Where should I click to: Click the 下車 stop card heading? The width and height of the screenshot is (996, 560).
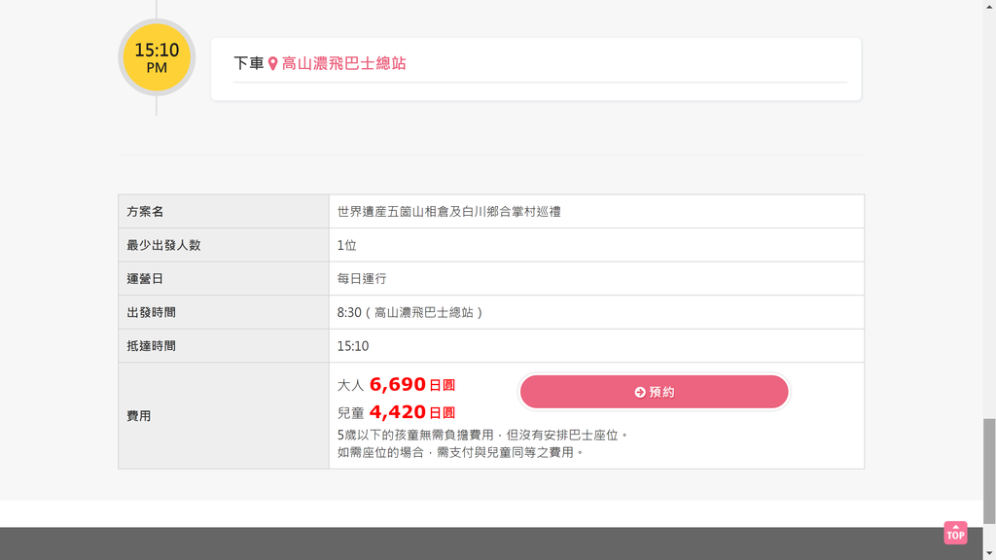pos(248,63)
